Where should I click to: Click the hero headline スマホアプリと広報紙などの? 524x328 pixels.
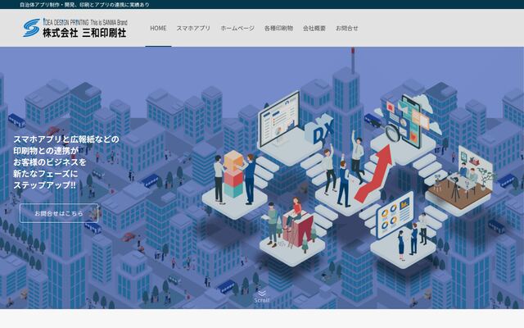(x=66, y=139)
